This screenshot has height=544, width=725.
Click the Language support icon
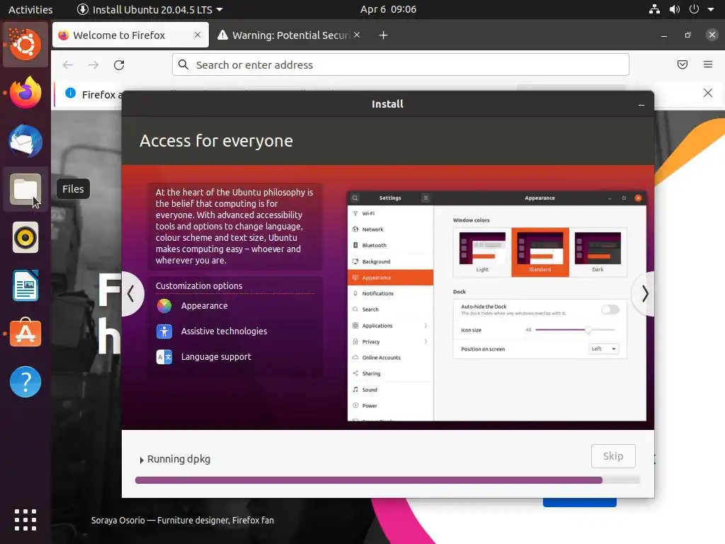click(164, 357)
